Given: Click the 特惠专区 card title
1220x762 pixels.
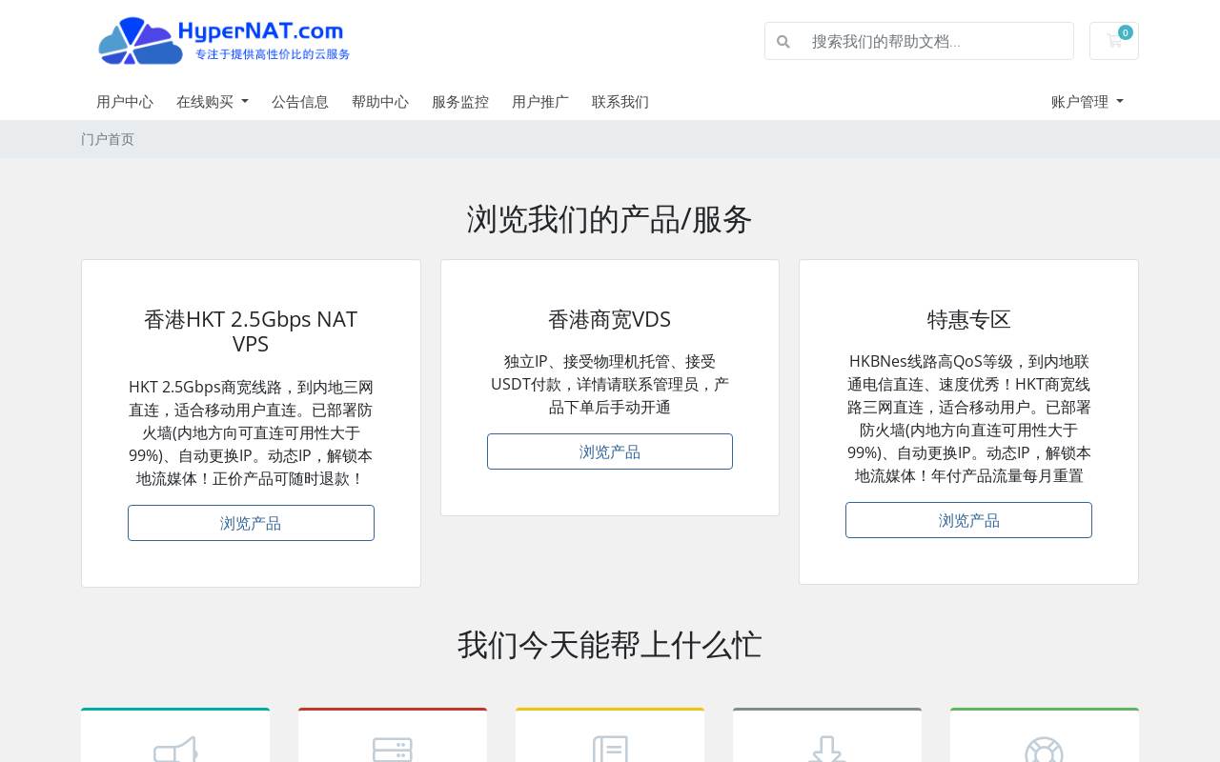Looking at the screenshot, I should tap(968, 319).
